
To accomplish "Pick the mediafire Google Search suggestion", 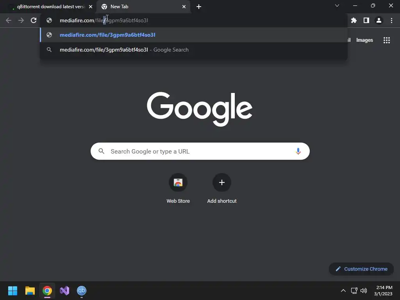I will click(x=194, y=50).
